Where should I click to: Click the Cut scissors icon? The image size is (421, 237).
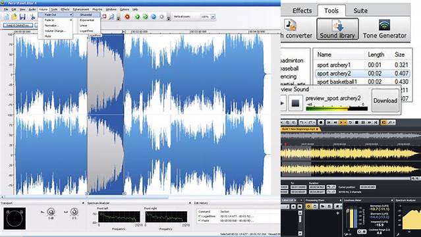[32, 16]
